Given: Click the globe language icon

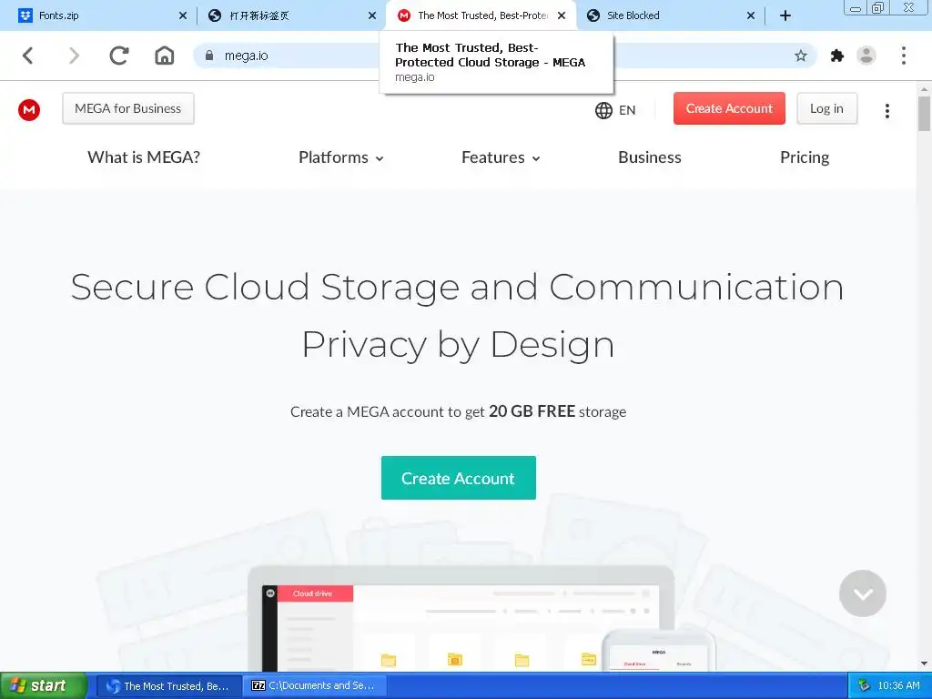Looking at the screenshot, I should [x=603, y=110].
